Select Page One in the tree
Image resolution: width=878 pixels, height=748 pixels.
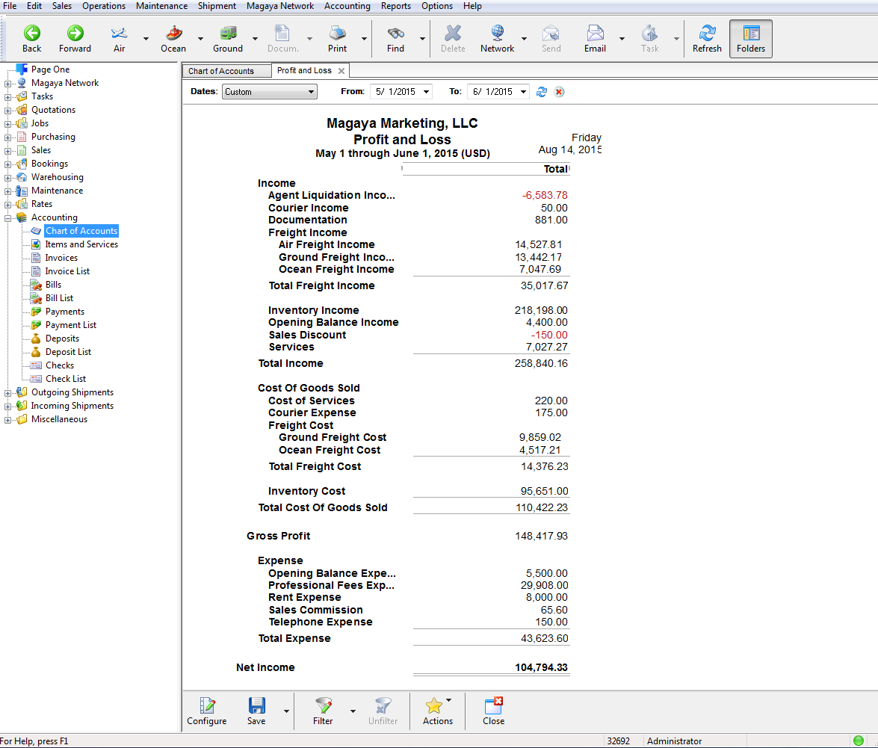[50, 69]
